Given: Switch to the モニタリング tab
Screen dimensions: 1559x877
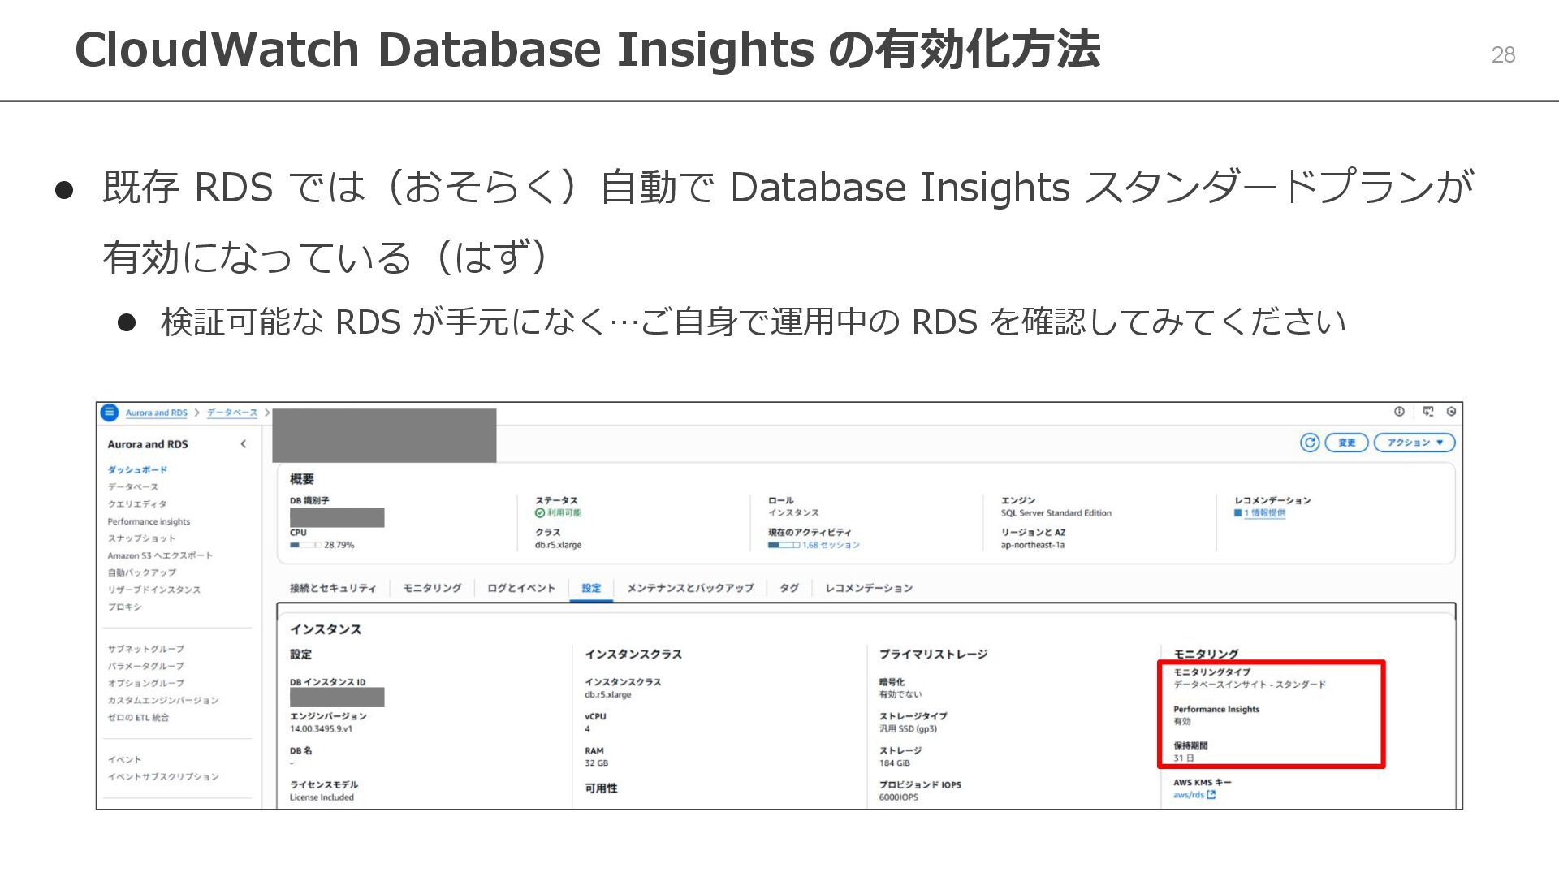Looking at the screenshot, I should pos(432,588).
